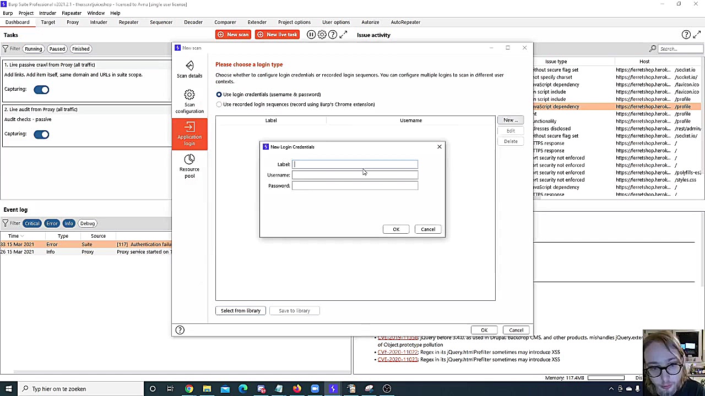Click the Burp Suite taskbar icon
Image resolution: width=705 pixels, height=396 pixels.
coord(333,389)
